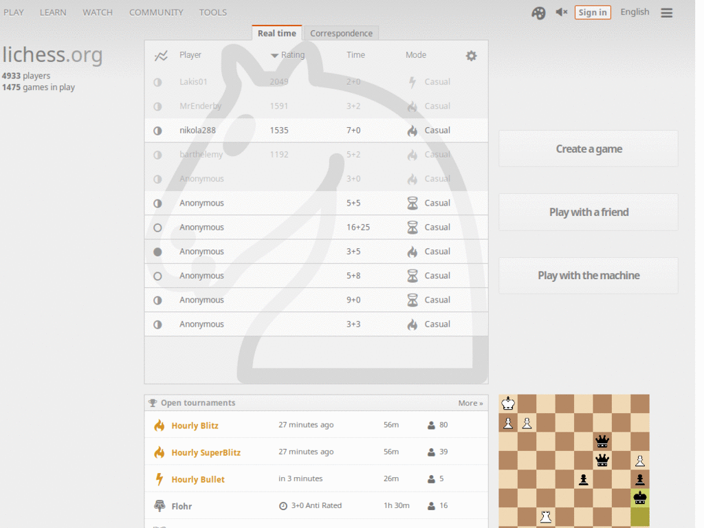Click the trophy icon in Open tournaments header
This screenshot has height=528, width=704.
click(152, 402)
